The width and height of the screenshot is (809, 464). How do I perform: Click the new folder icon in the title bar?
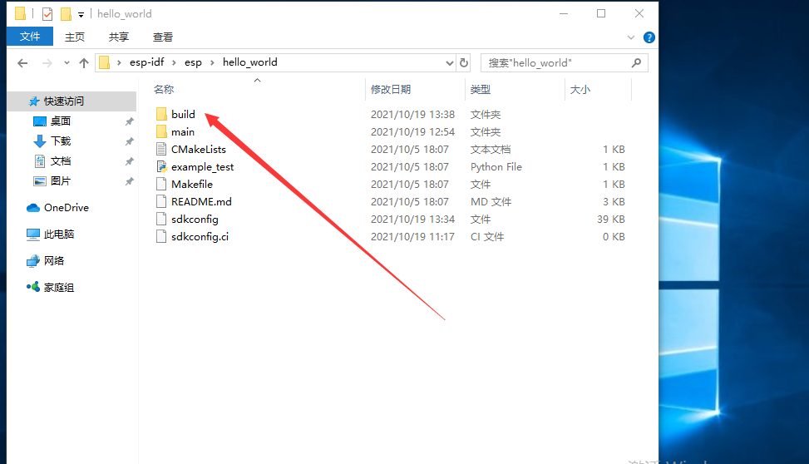66,14
